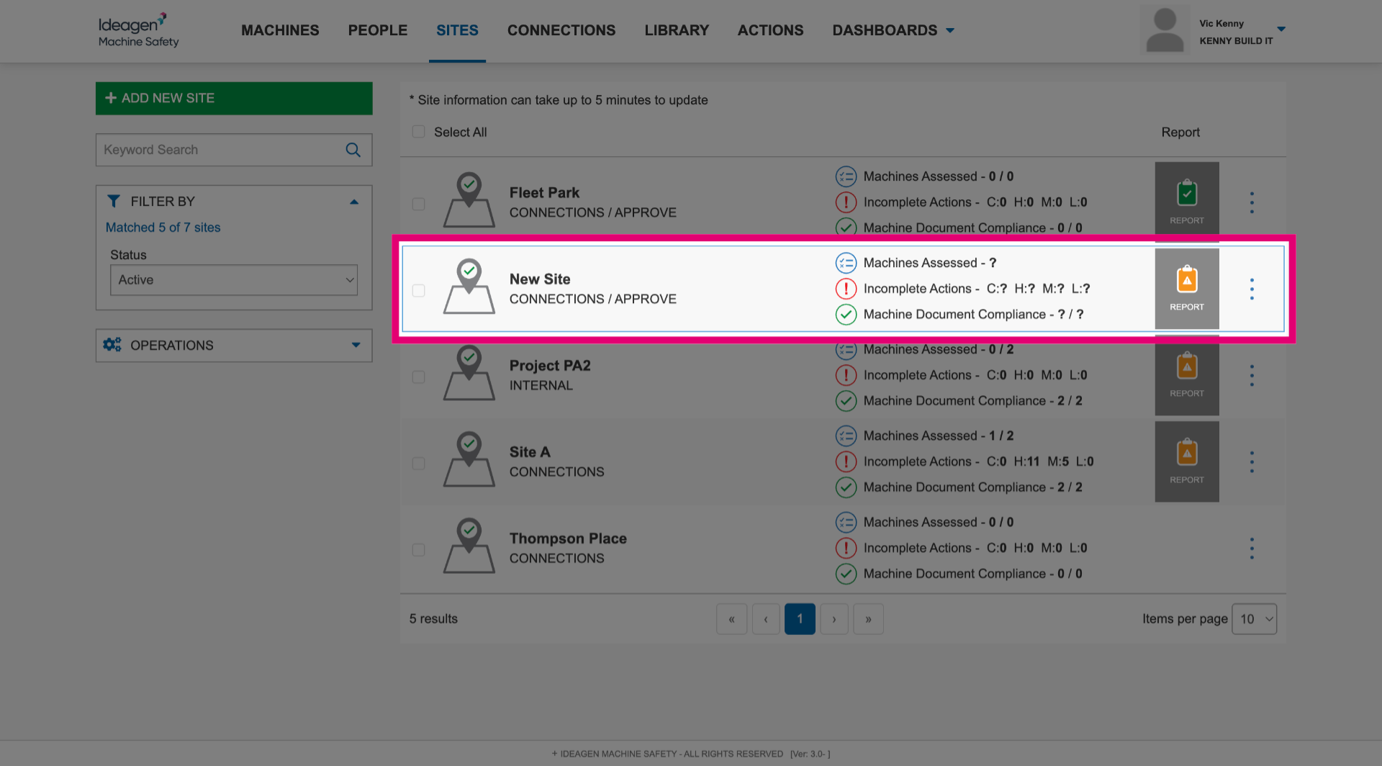Open the three-dot menu for Fleet Park

1252,202
